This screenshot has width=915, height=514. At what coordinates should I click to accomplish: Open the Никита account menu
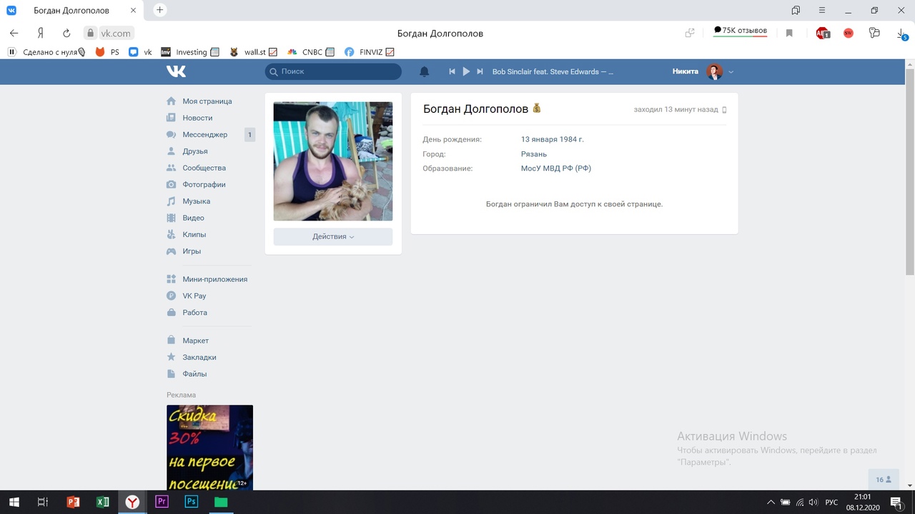(x=703, y=71)
